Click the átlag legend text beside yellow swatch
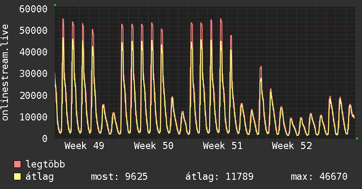The image size is (362, 189). coord(40,177)
